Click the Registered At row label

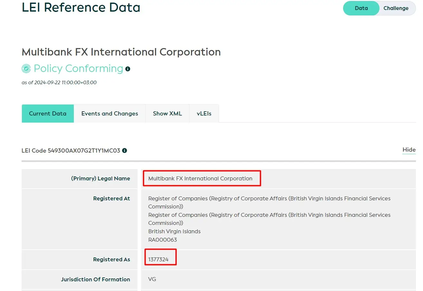pos(111,199)
